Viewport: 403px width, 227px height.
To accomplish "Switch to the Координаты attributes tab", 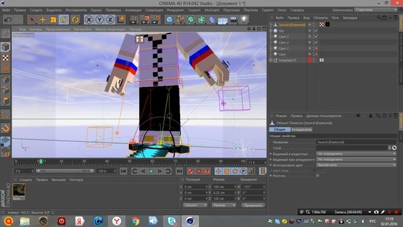I will (302, 129).
